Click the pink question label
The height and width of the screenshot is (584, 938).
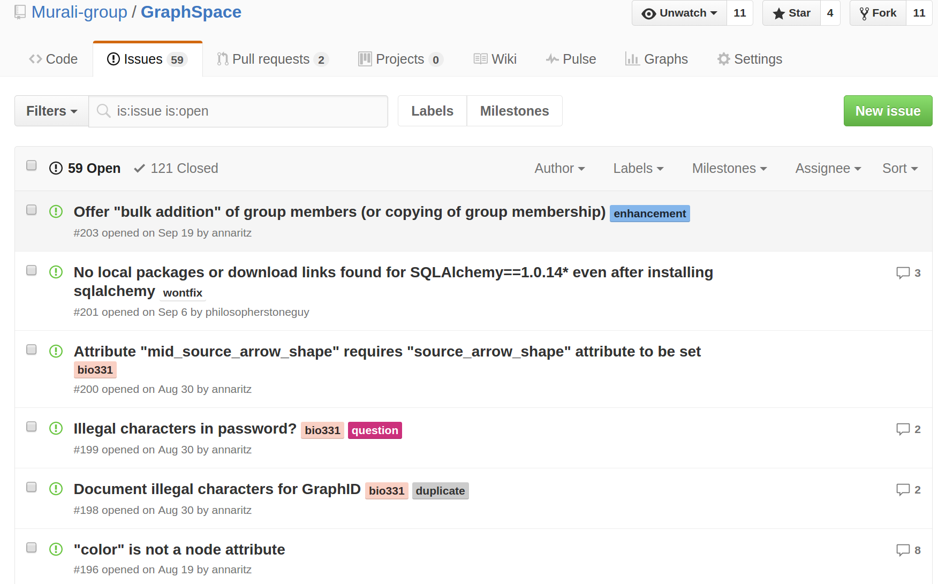pos(375,430)
